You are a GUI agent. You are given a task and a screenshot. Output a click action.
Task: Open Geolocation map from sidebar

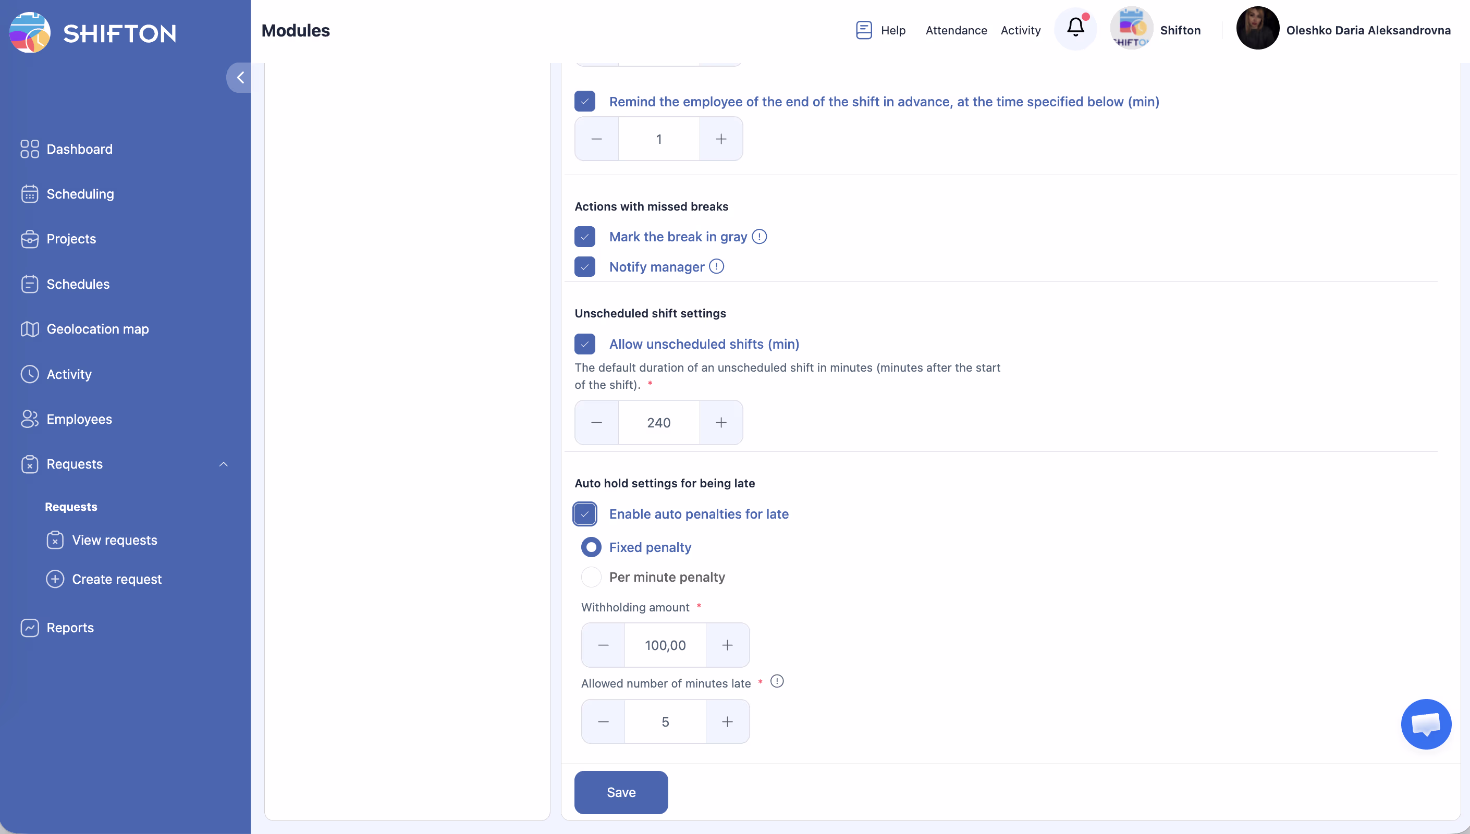97,329
